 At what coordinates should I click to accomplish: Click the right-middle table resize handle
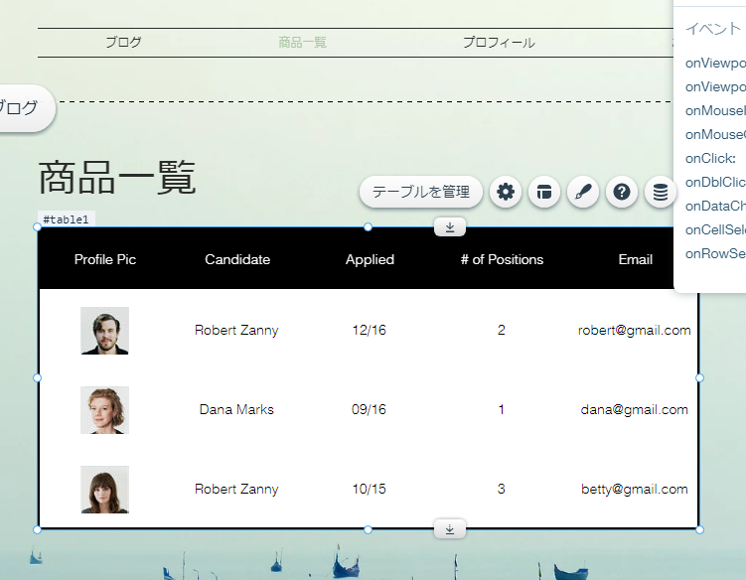coord(699,378)
